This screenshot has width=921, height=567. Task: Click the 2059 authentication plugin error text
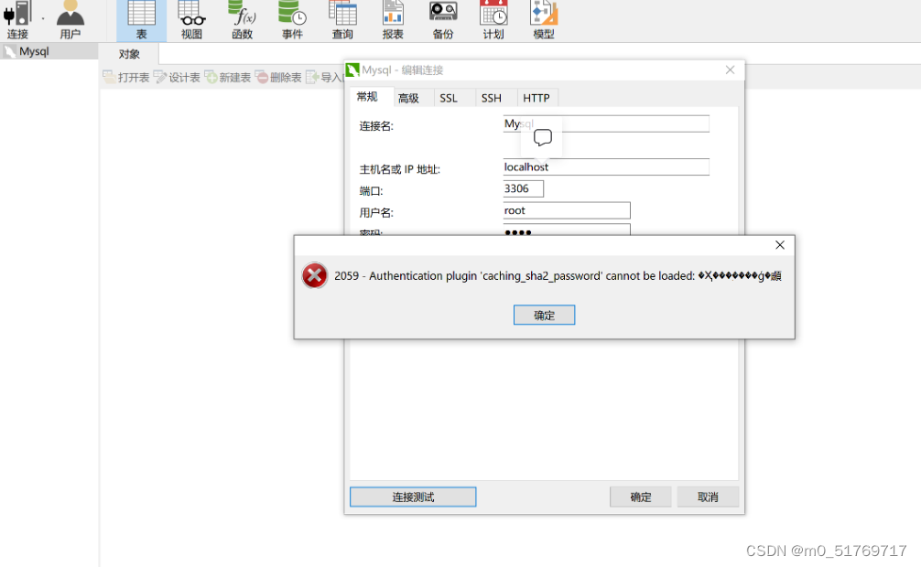pos(558,276)
